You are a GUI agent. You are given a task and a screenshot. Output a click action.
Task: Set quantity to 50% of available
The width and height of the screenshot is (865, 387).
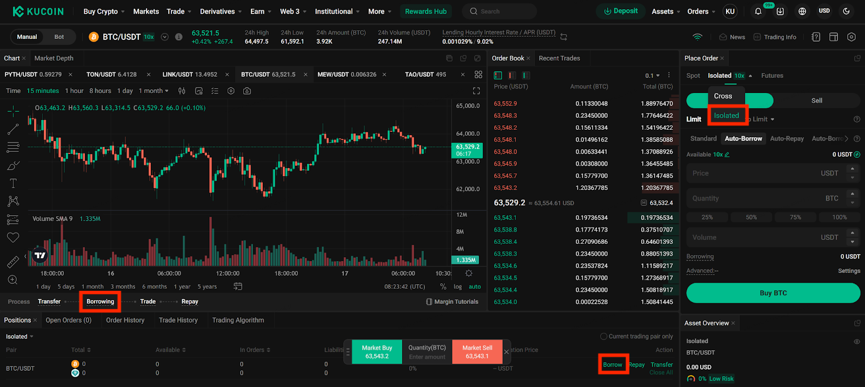[751, 217]
